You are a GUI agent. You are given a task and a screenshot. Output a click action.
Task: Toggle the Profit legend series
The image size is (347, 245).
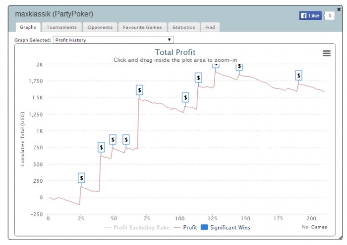pos(185,228)
